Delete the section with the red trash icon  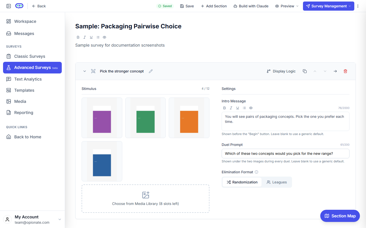pyautogui.click(x=345, y=71)
